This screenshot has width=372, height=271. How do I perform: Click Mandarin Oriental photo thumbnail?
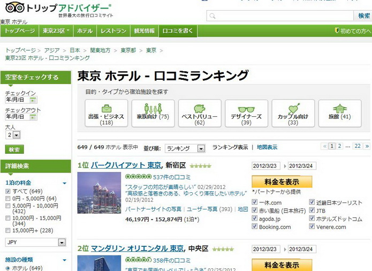99,263
